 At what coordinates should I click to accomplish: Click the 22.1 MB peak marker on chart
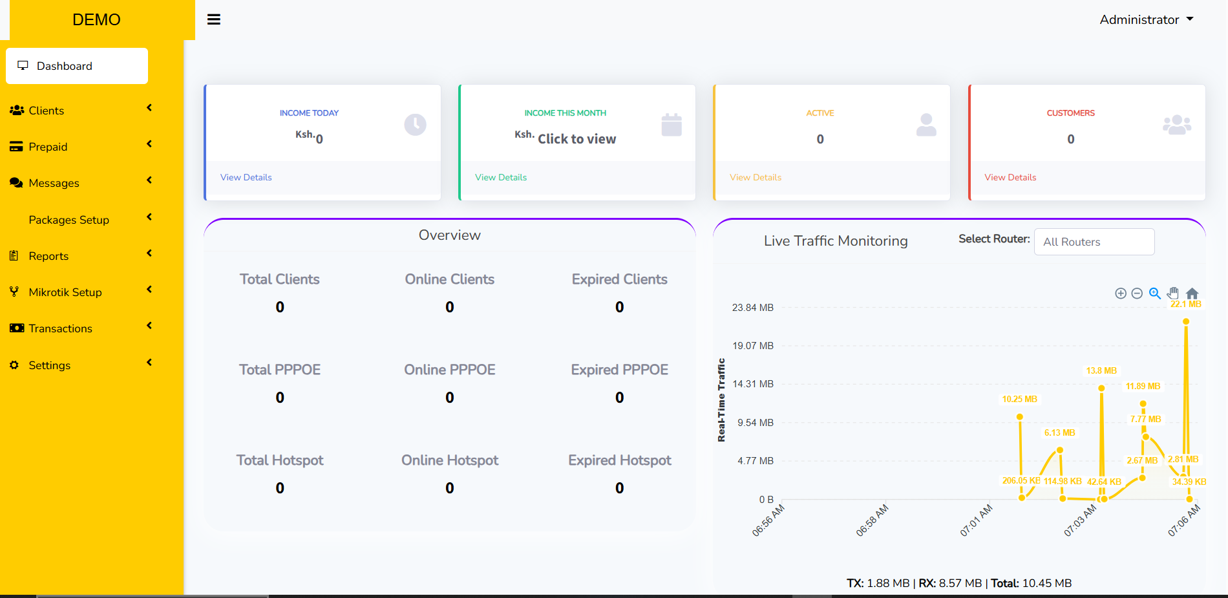[1186, 321]
